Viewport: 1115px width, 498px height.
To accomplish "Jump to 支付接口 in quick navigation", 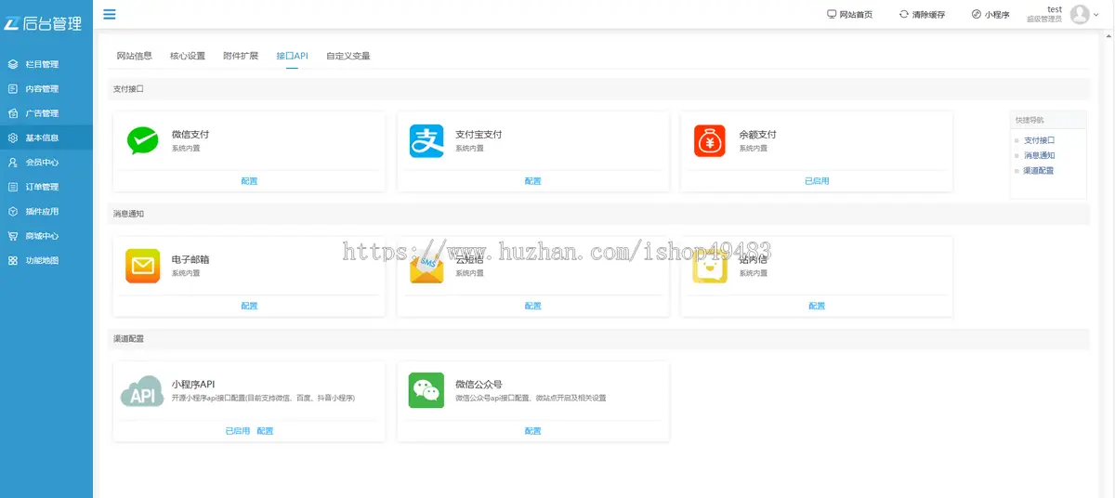I will tap(1039, 140).
